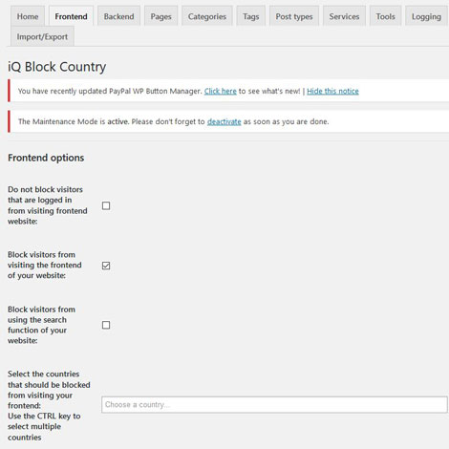449x449 pixels.
Task: Open the Tools tab
Action: 385,16
